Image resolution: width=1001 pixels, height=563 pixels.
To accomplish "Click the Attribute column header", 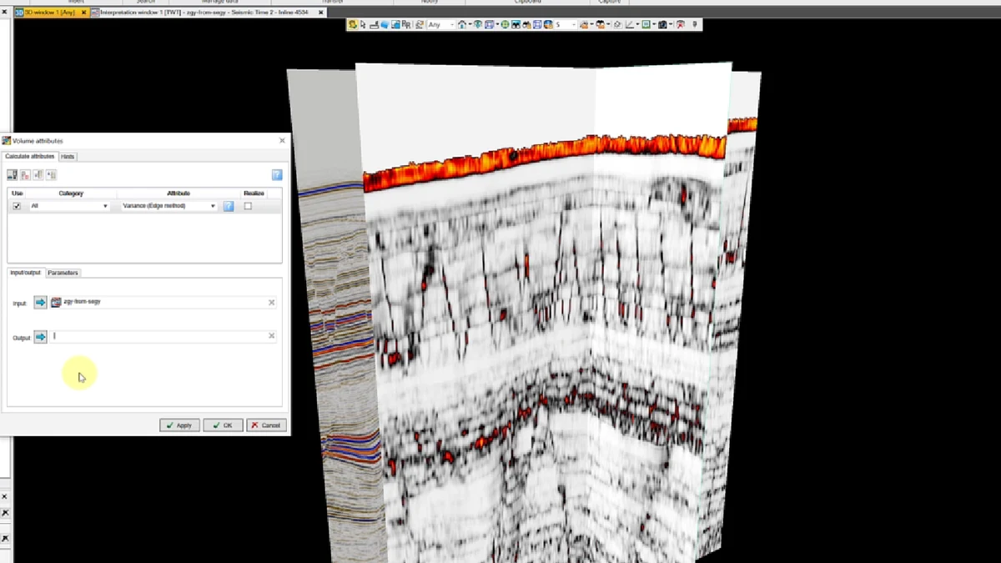I will point(179,194).
